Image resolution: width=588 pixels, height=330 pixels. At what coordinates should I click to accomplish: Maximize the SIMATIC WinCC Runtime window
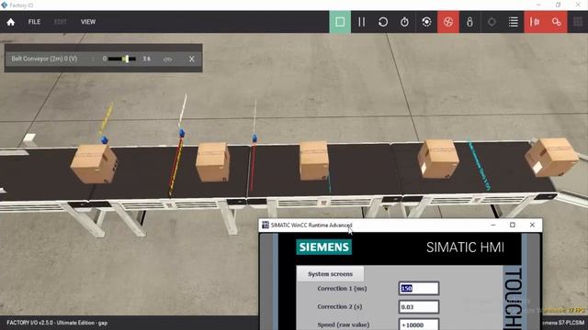pos(513,225)
